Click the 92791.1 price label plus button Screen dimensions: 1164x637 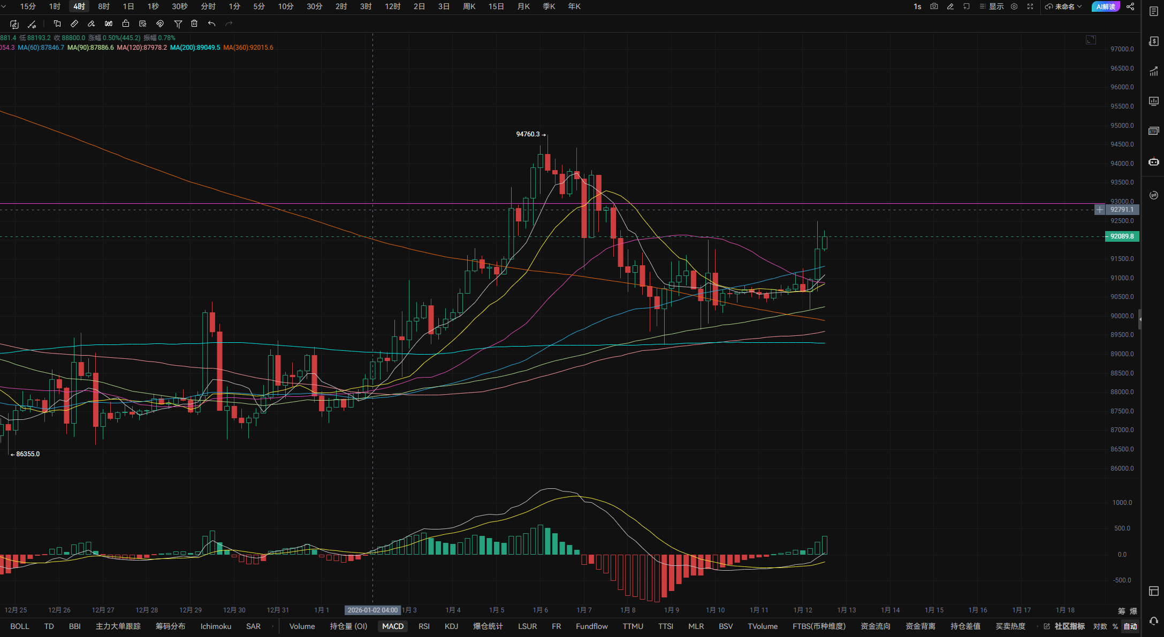coord(1099,210)
